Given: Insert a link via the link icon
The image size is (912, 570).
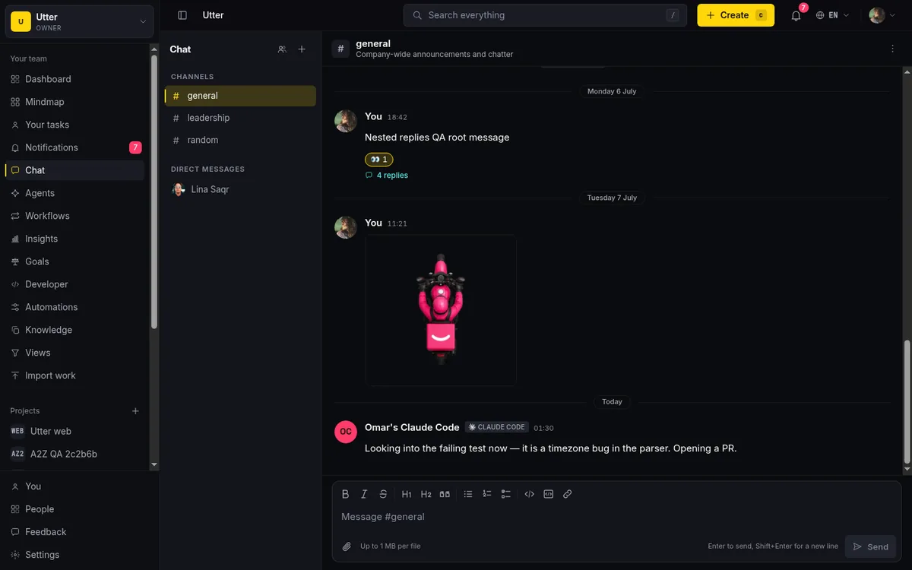Looking at the screenshot, I should point(568,494).
